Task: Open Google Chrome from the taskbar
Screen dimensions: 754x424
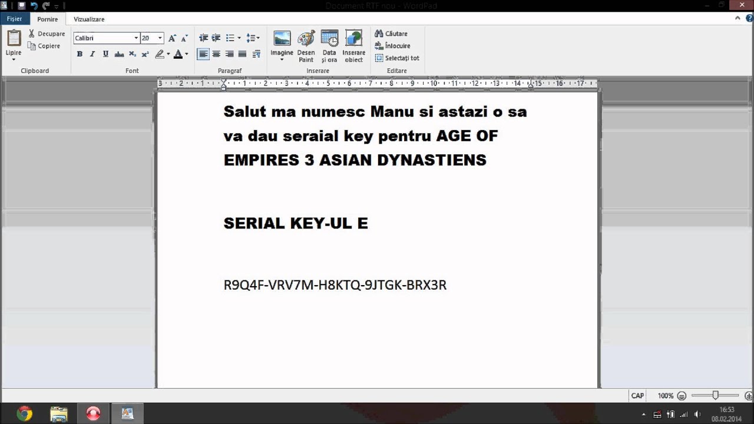Action: point(24,414)
